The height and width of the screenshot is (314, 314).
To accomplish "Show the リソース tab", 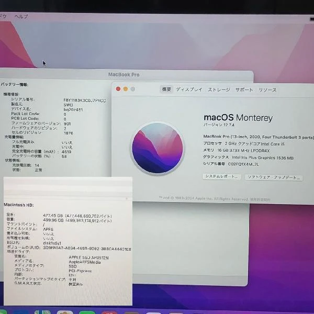I will coord(267,89).
